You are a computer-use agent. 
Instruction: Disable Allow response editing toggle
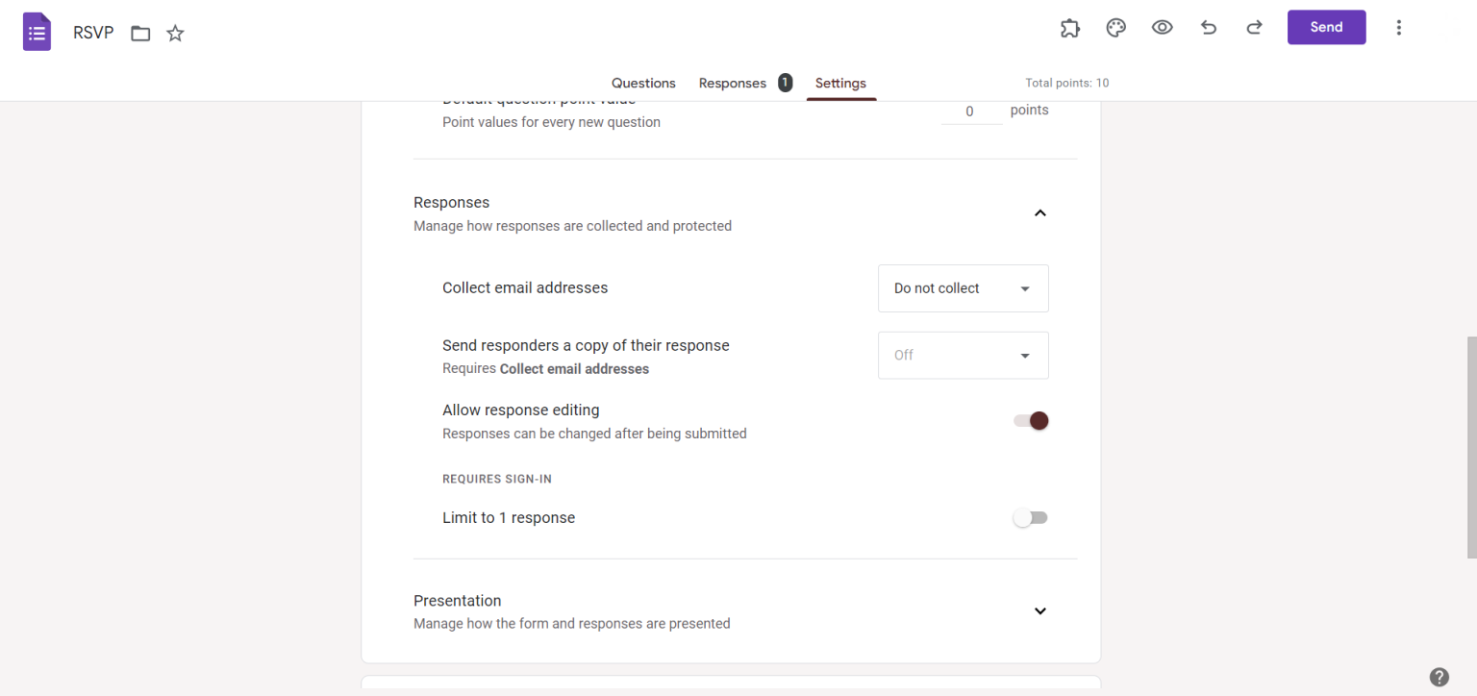(x=1031, y=421)
